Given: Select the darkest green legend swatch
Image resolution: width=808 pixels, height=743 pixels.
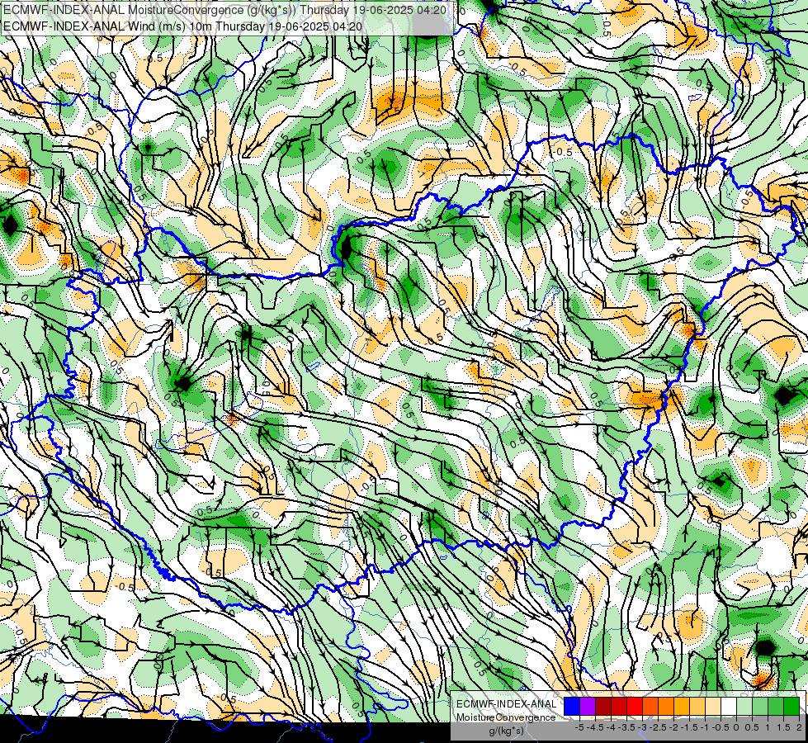Looking at the screenshot, I should 791,707.
